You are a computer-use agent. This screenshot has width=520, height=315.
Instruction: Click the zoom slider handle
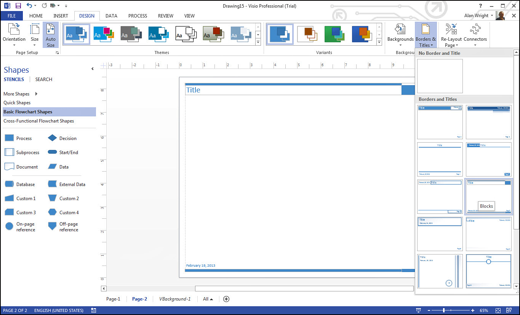coord(443,310)
